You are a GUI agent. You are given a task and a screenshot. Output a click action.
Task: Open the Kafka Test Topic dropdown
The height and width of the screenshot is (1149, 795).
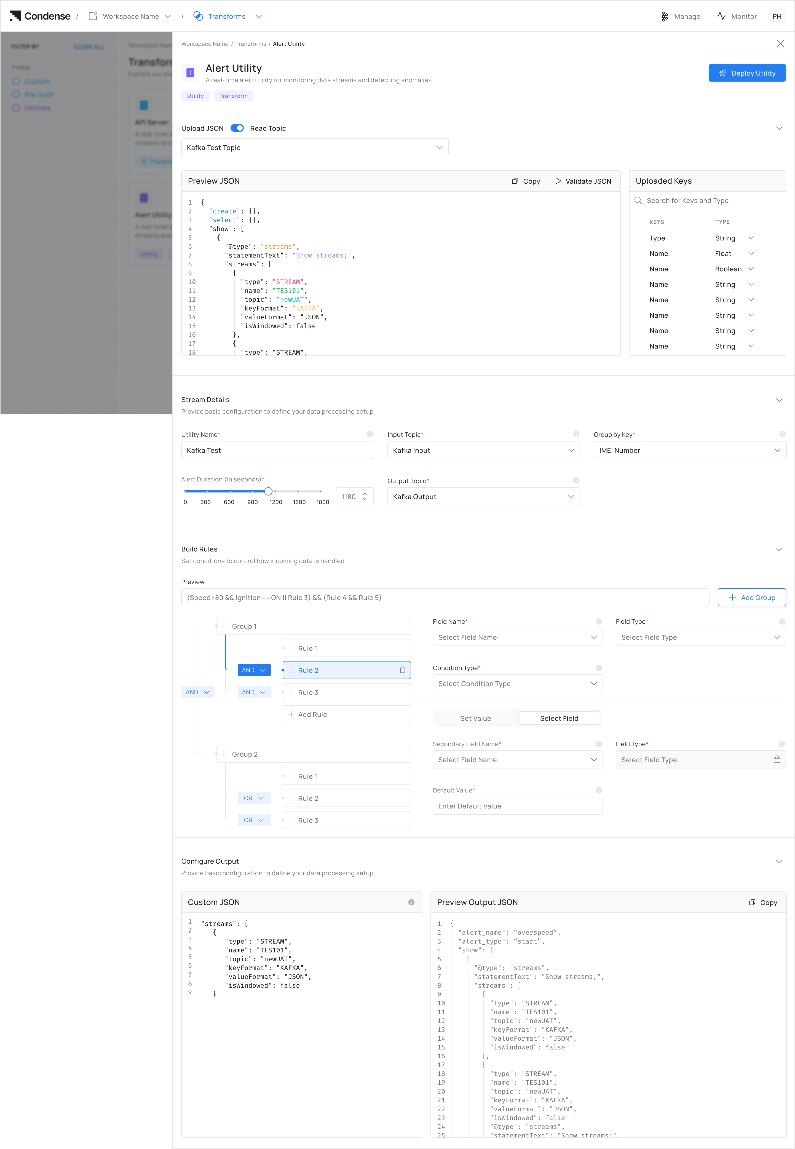point(314,148)
